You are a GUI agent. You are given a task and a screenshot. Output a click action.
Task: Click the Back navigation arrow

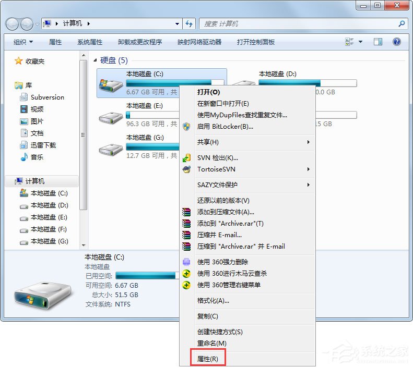(13, 24)
